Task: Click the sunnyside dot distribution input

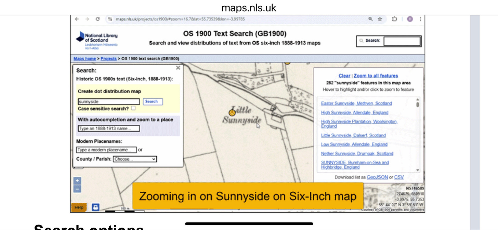Action: [109, 102]
